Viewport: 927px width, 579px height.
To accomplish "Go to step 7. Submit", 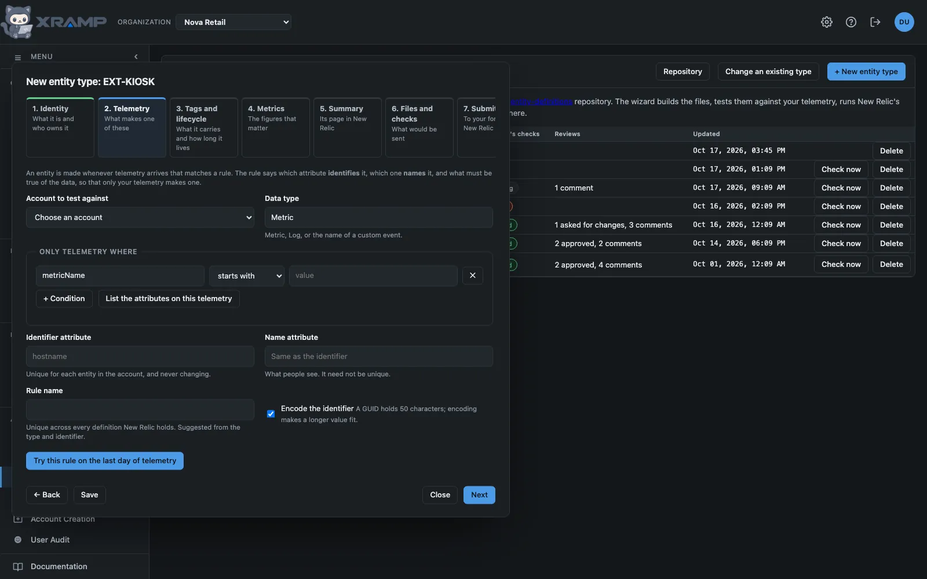I will coord(477,127).
